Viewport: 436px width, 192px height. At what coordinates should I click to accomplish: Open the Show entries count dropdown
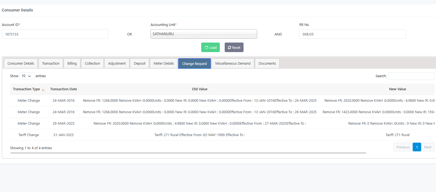pyautogui.click(x=27, y=76)
